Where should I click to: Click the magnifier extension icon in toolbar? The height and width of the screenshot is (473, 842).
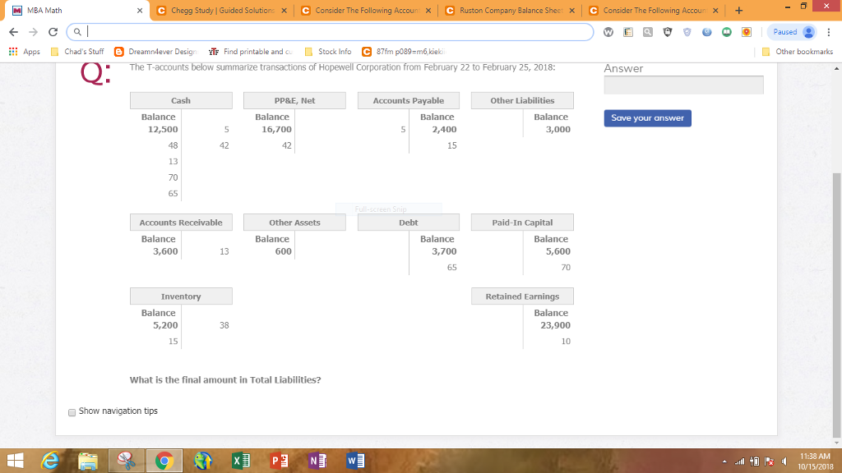647,30
